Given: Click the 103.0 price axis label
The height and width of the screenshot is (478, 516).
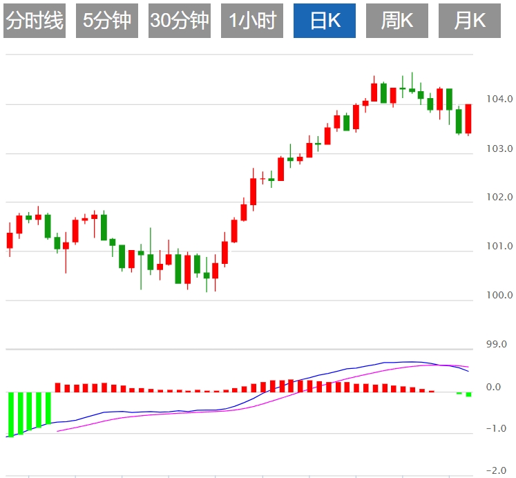Looking at the screenshot, I should pyautogui.click(x=499, y=149).
